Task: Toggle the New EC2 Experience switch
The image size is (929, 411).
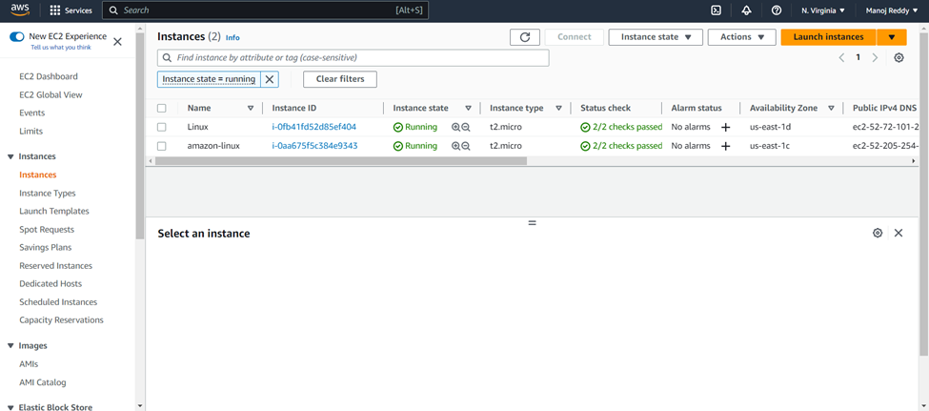Action: click(x=17, y=37)
